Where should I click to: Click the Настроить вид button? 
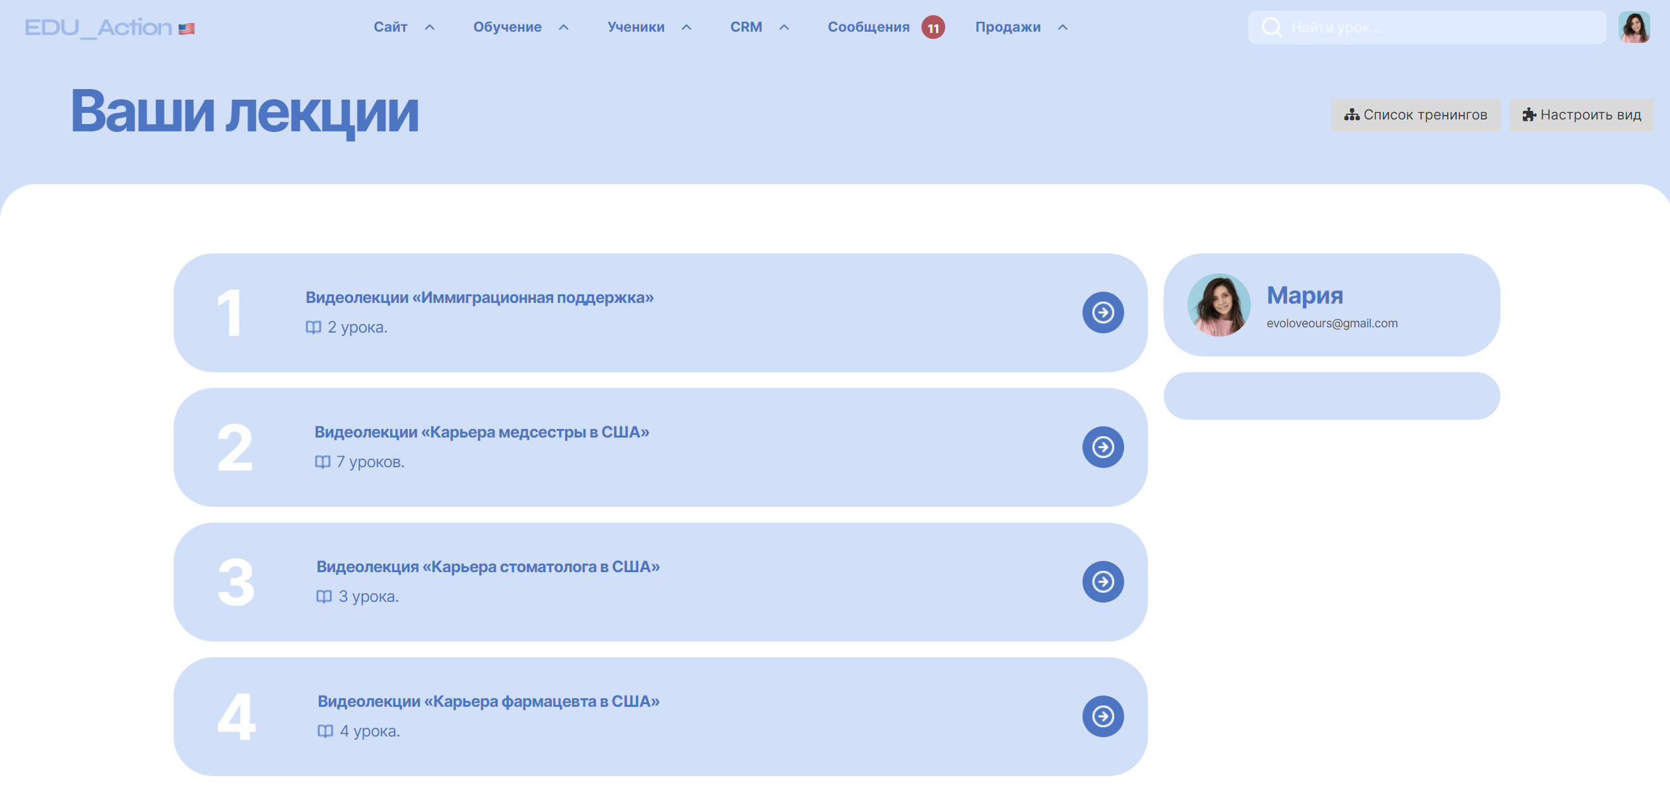(1582, 115)
